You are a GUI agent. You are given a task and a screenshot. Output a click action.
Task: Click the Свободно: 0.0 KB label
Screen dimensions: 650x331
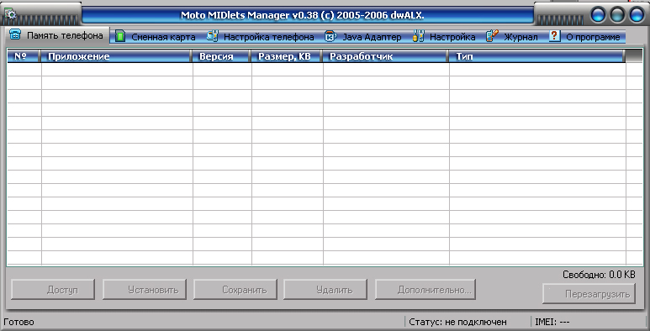click(x=599, y=274)
